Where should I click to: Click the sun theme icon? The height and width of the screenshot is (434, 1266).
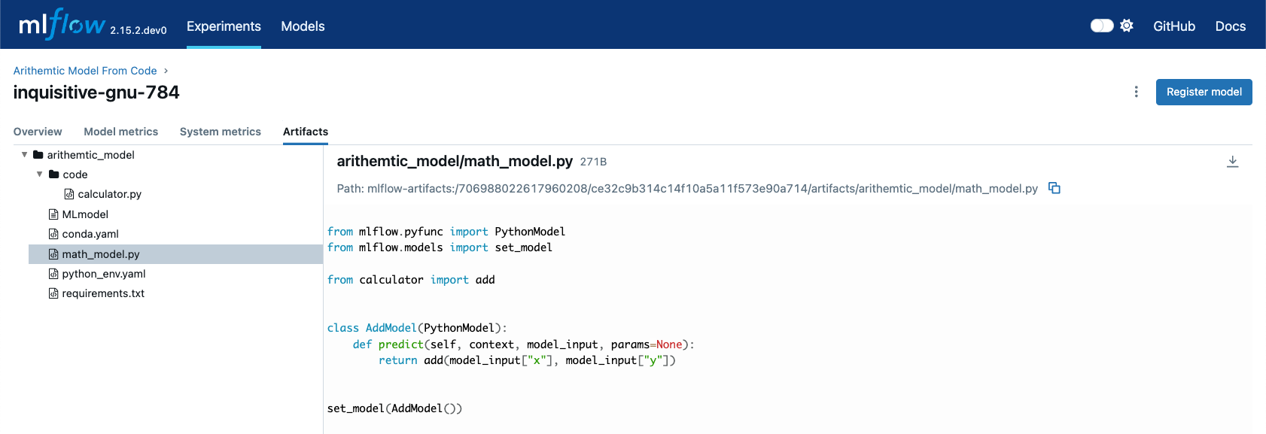(1127, 26)
